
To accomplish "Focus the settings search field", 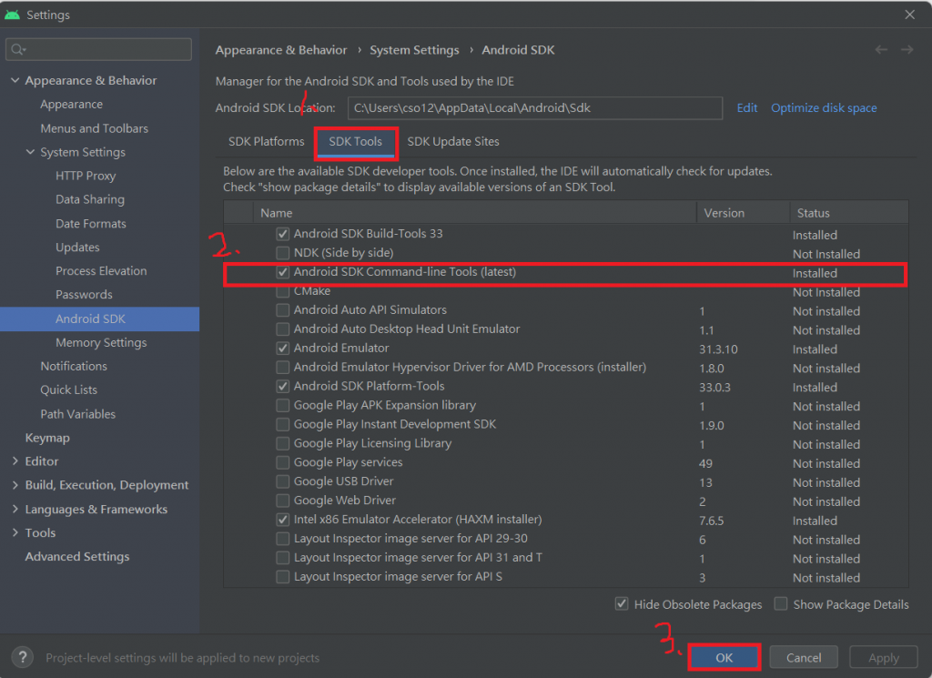I will click(98, 49).
